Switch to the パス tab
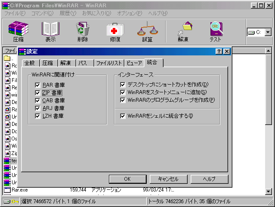The height and width of the screenshot is (207, 275). 85,63
